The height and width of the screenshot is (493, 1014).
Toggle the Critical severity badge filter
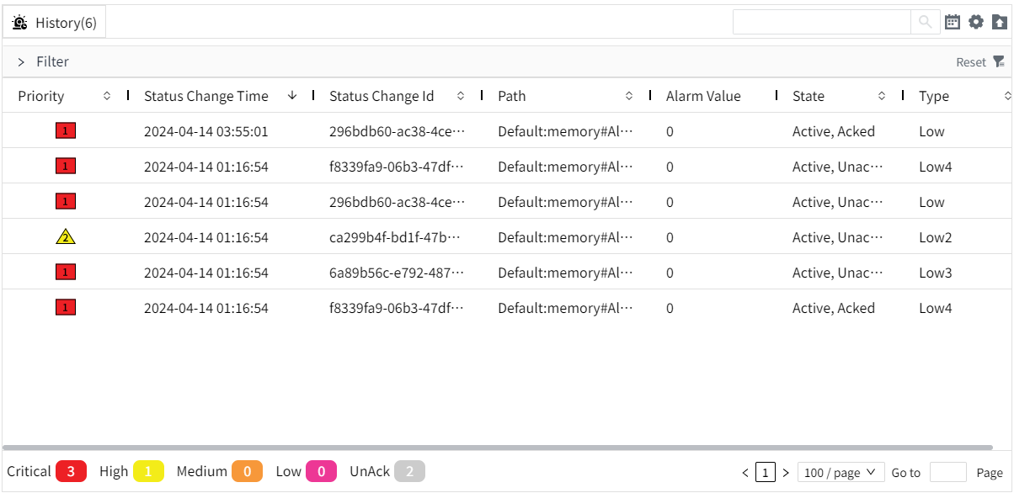(x=72, y=472)
